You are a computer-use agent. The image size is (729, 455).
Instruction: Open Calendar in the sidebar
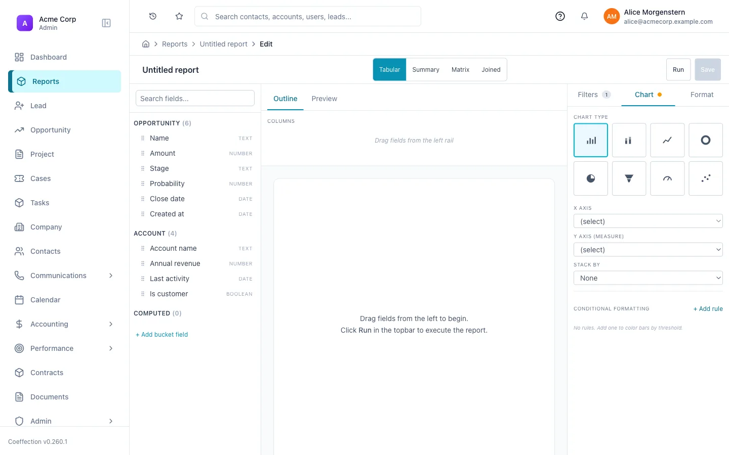click(65, 300)
